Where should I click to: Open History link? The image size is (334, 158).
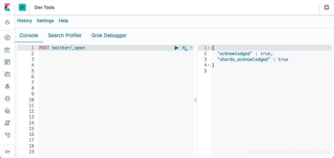point(24,21)
